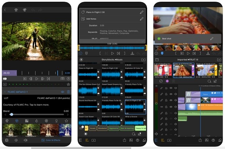Viewport: 225px width, 149px height.
Task: Nudge the Blend value down with left arrow
Action: 6,114
